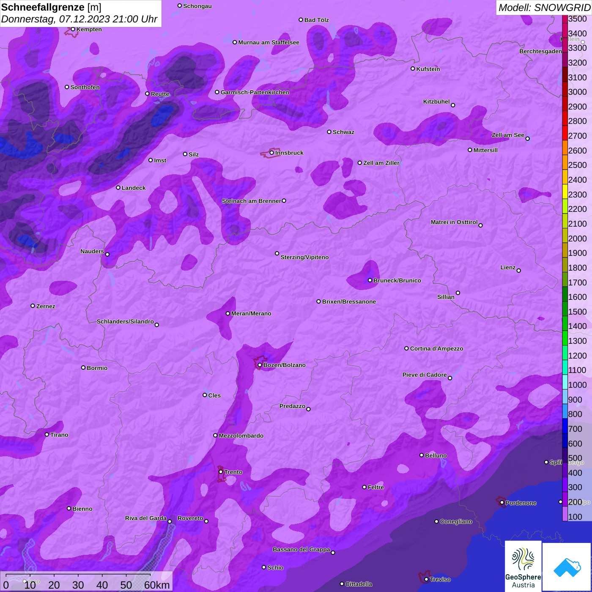Click the 3500 value on color scale

click(x=577, y=19)
